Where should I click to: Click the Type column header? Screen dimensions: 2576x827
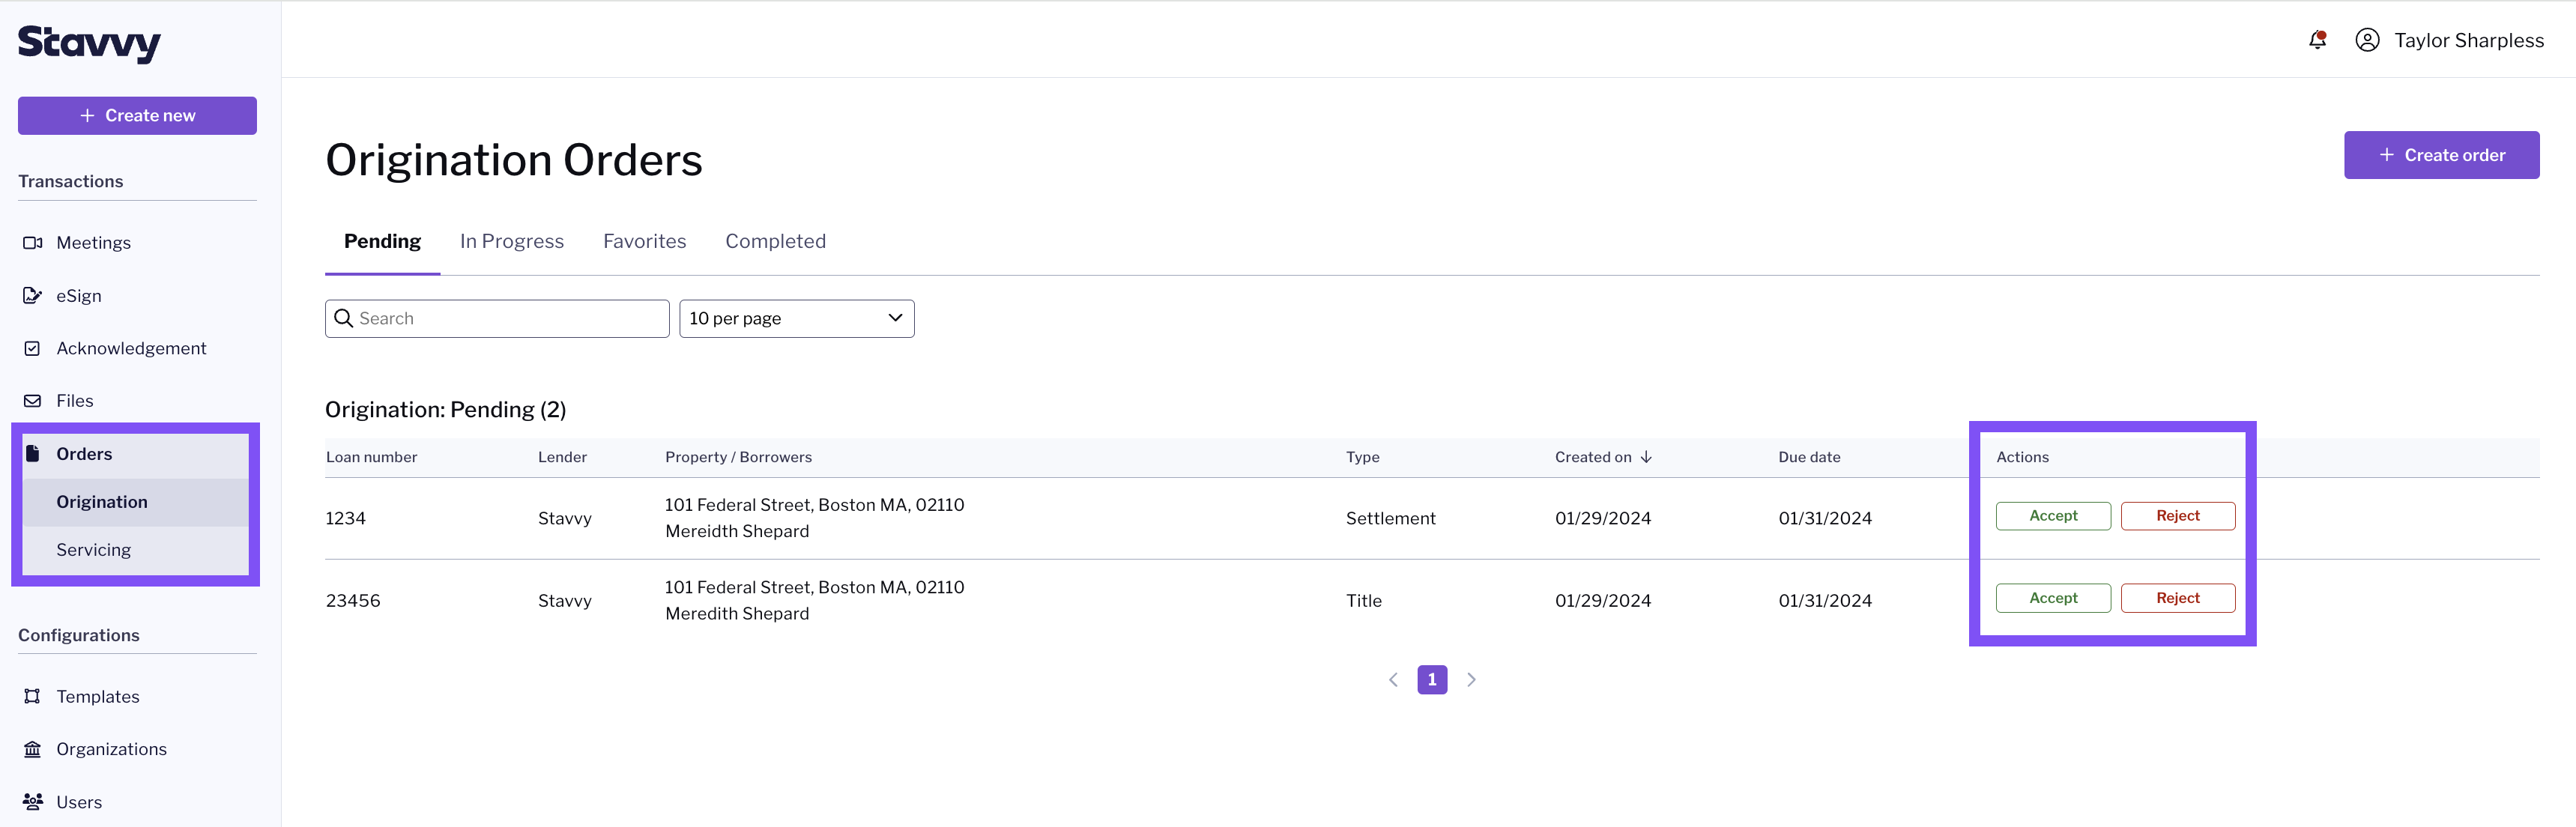(x=1362, y=457)
